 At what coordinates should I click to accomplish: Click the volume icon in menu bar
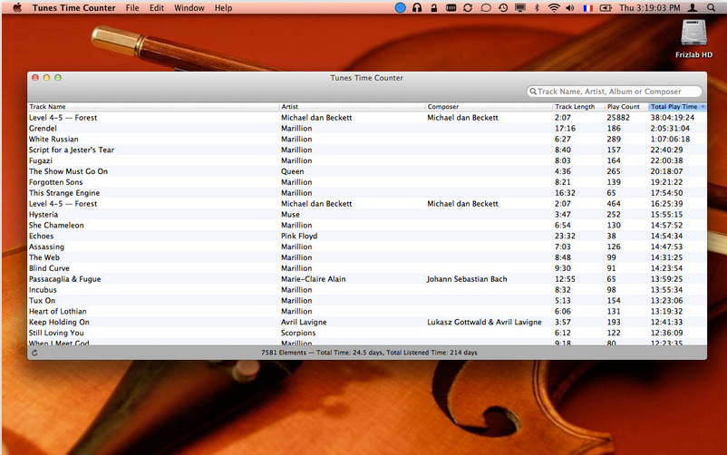570,7
